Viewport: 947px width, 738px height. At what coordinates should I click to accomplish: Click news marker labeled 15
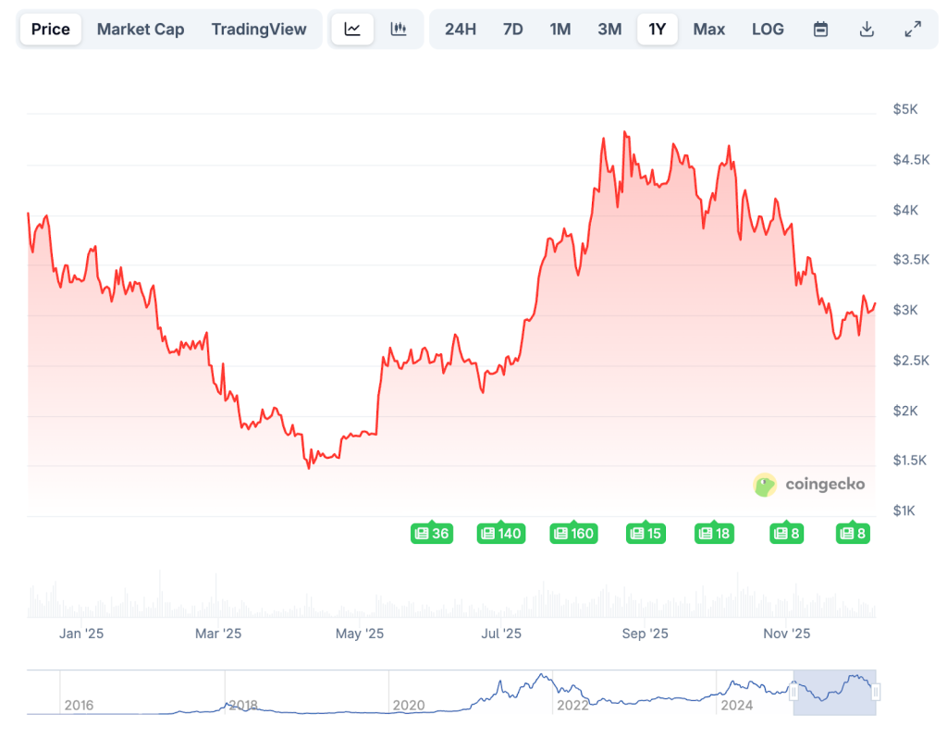point(646,534)
